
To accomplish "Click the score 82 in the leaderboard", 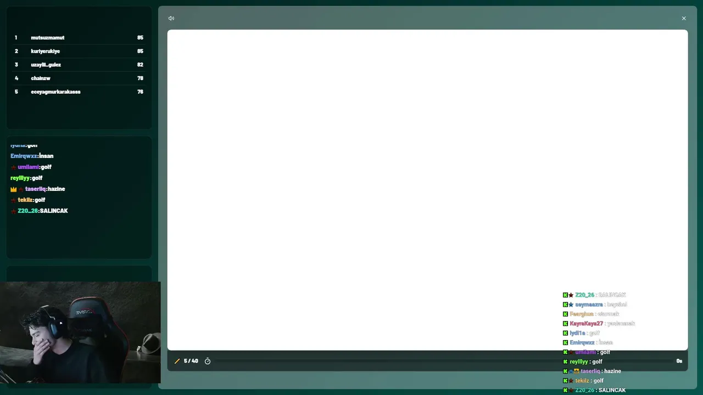I will 140,65.
